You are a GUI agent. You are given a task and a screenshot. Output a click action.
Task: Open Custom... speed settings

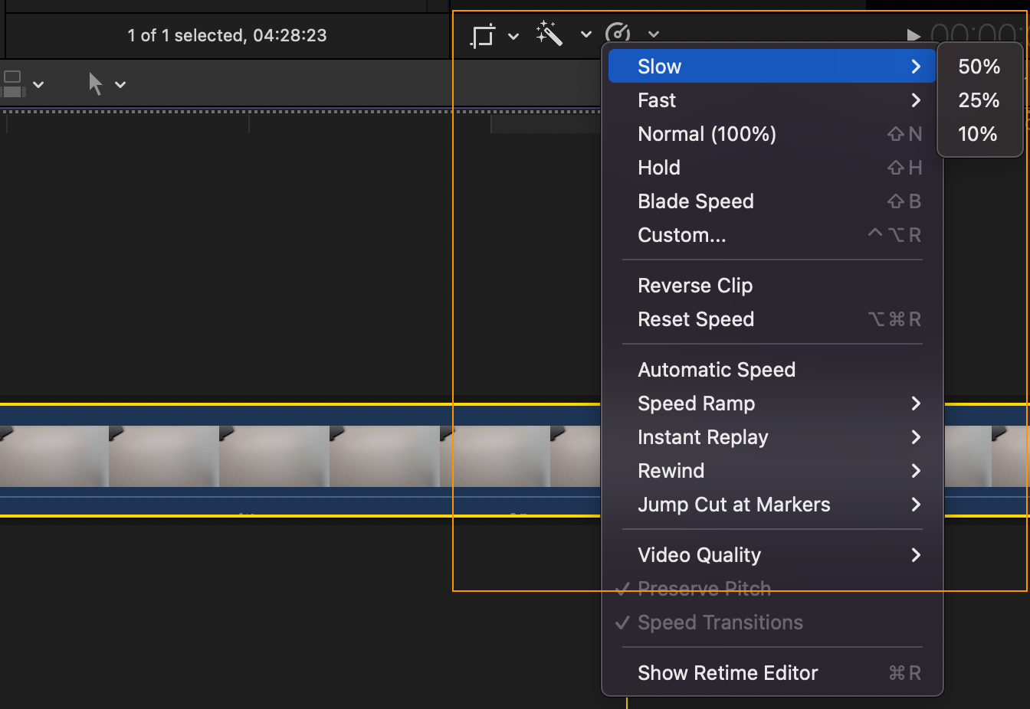click(x=772, y=235)
